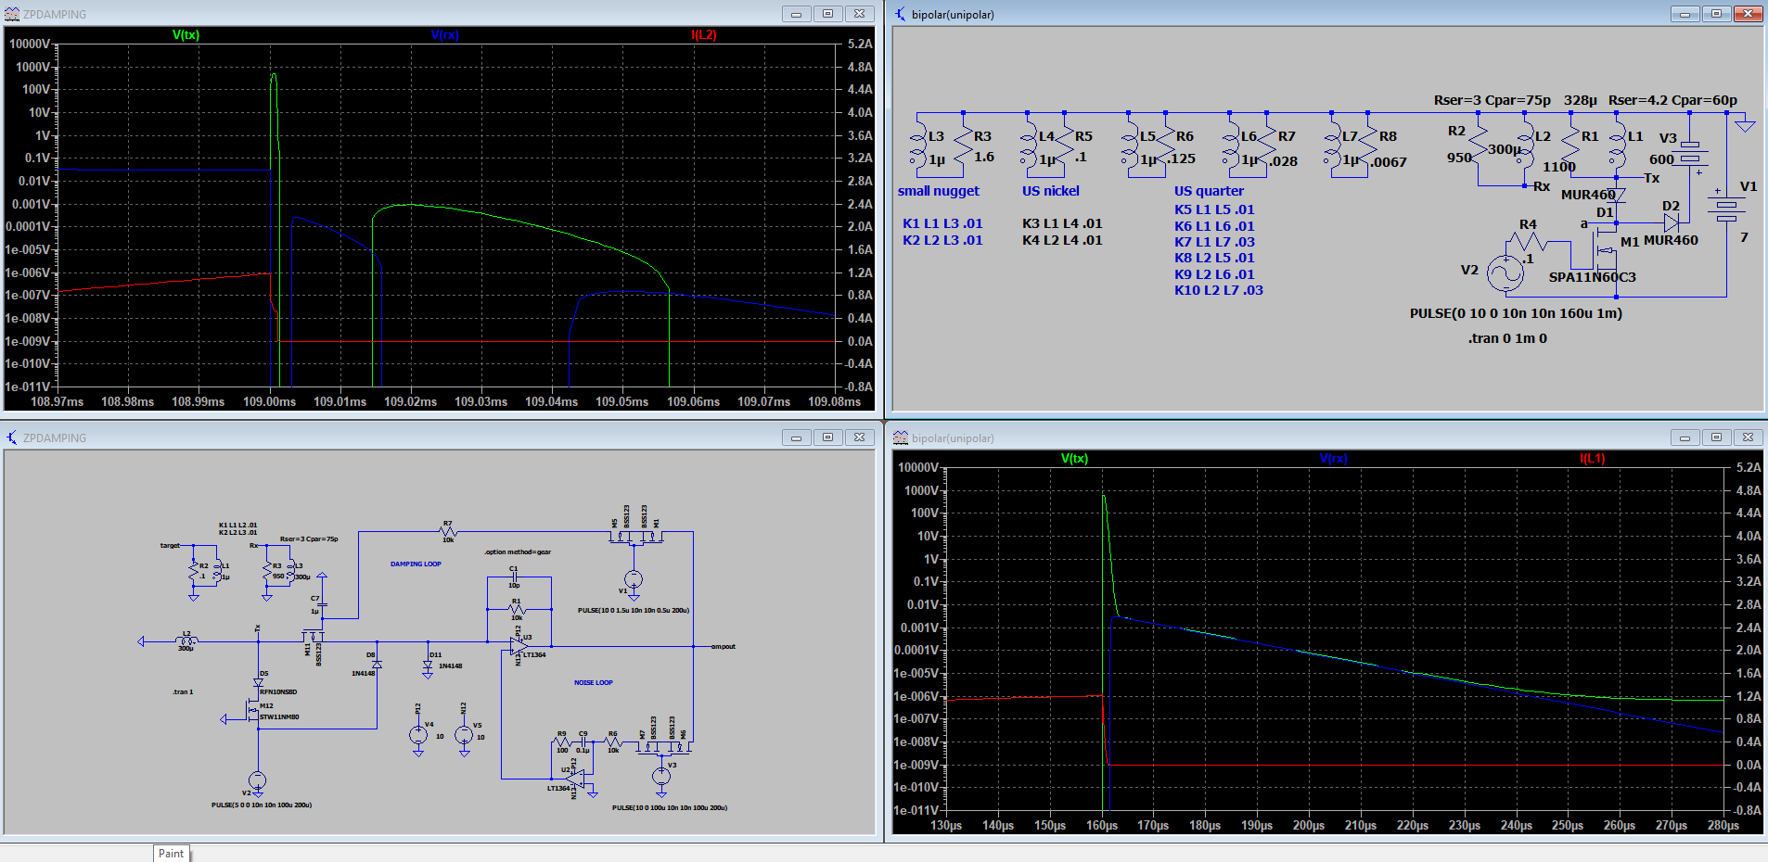Click the schematic icon in the top bipolar(unipolar) title bar
The image size is (1768, 862).
pos(900,14)
